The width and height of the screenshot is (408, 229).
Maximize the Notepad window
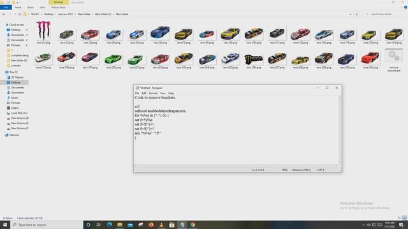click(327, 88)
